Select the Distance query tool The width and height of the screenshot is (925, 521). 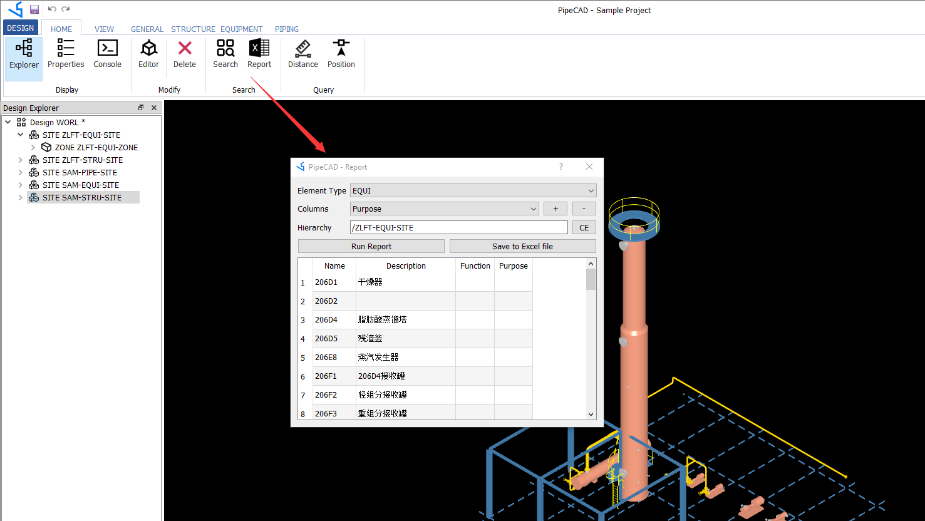[x=303, y=54]
